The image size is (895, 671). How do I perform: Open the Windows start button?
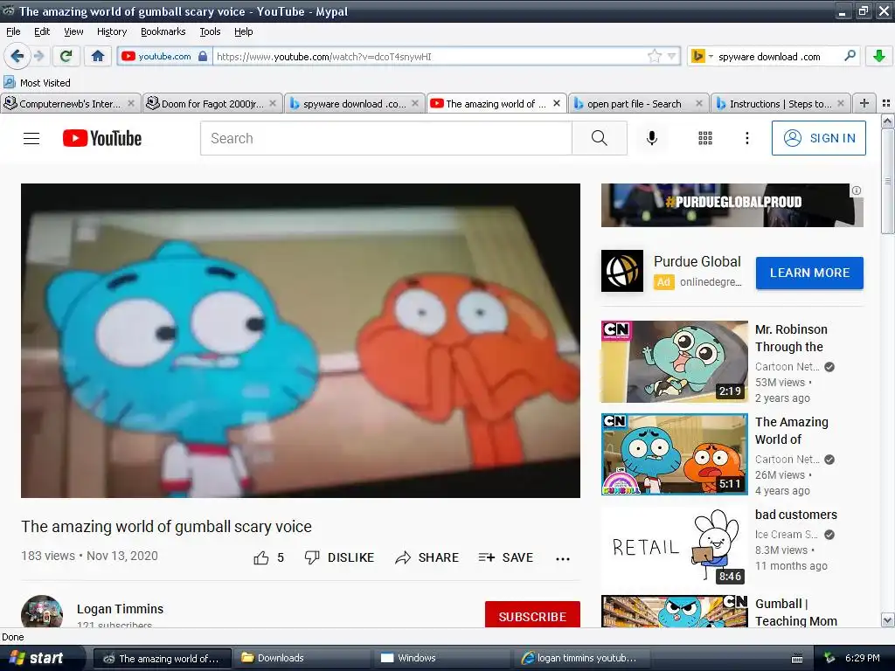[42, 658]
